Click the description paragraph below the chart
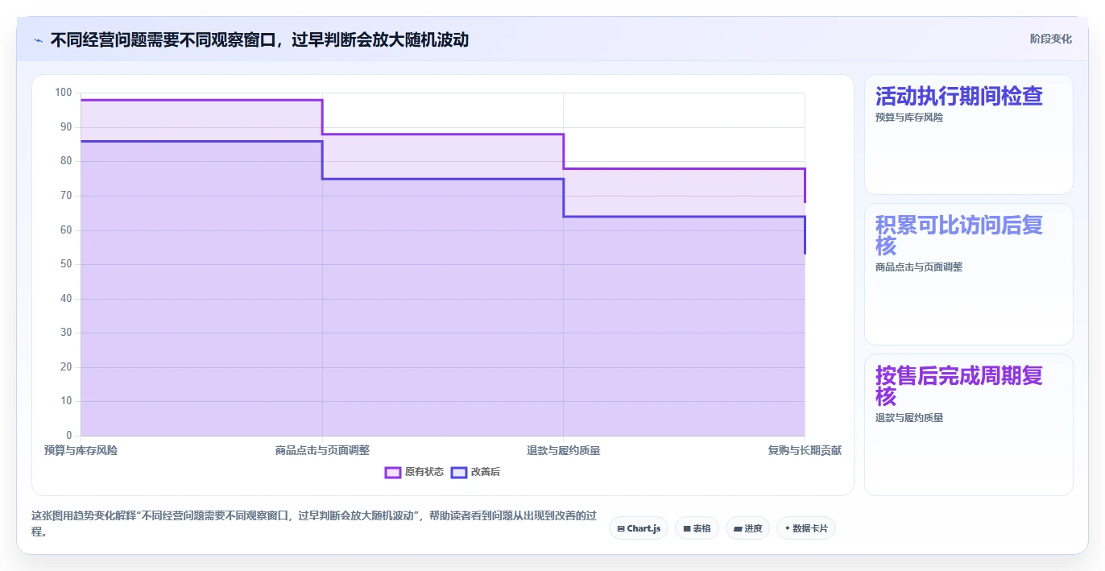The width and height of the screenshot is (1105, 571). [314, 523]
